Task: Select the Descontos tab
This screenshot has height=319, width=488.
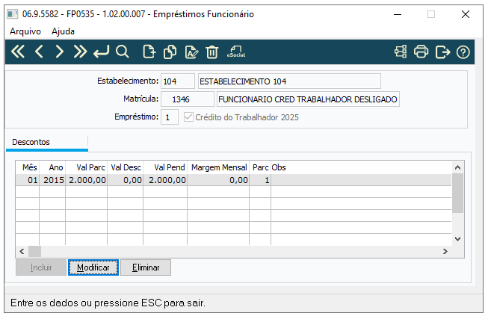Action: tap(46, 142)
